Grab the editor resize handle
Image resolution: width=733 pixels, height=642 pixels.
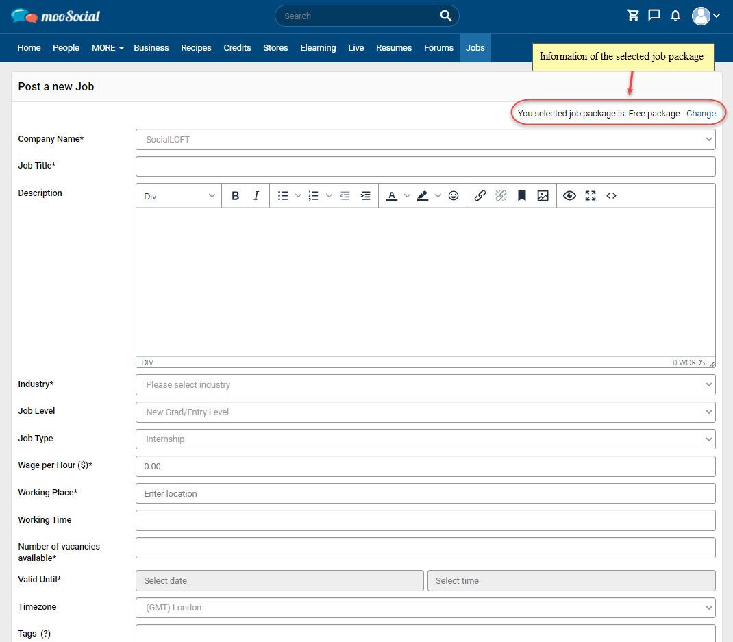[x=712, y=363]
